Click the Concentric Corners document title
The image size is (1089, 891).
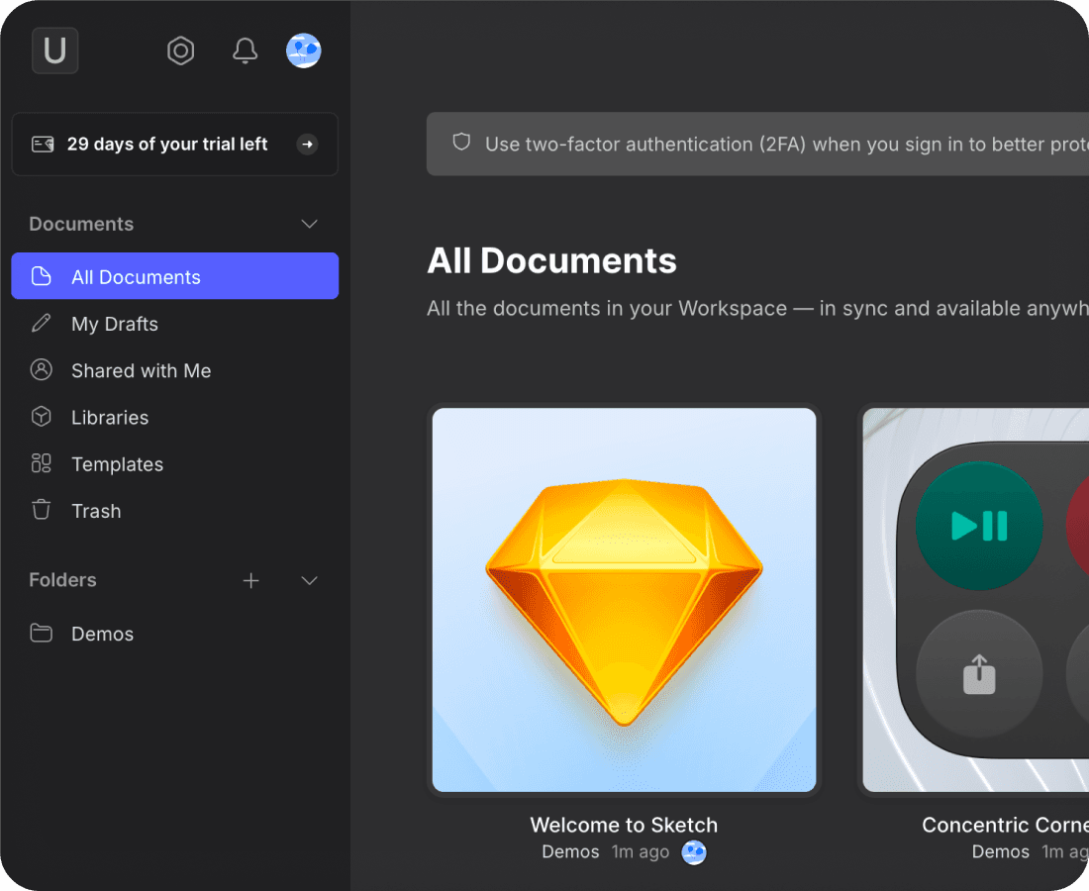(1005, 825)
